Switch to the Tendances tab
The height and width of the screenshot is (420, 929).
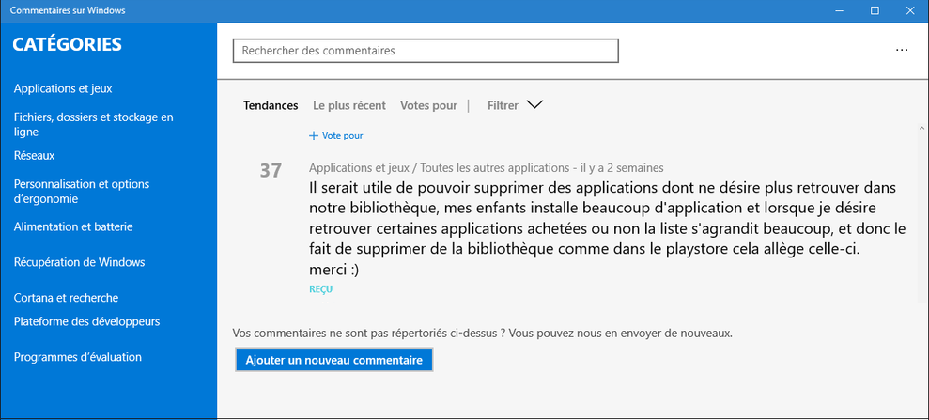[271, 106]
